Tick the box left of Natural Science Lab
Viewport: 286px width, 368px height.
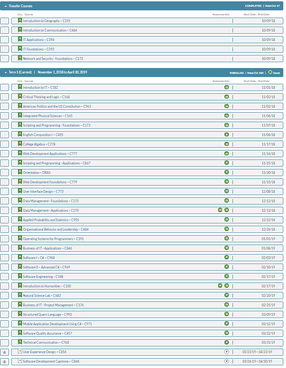[x=4, y=295]
